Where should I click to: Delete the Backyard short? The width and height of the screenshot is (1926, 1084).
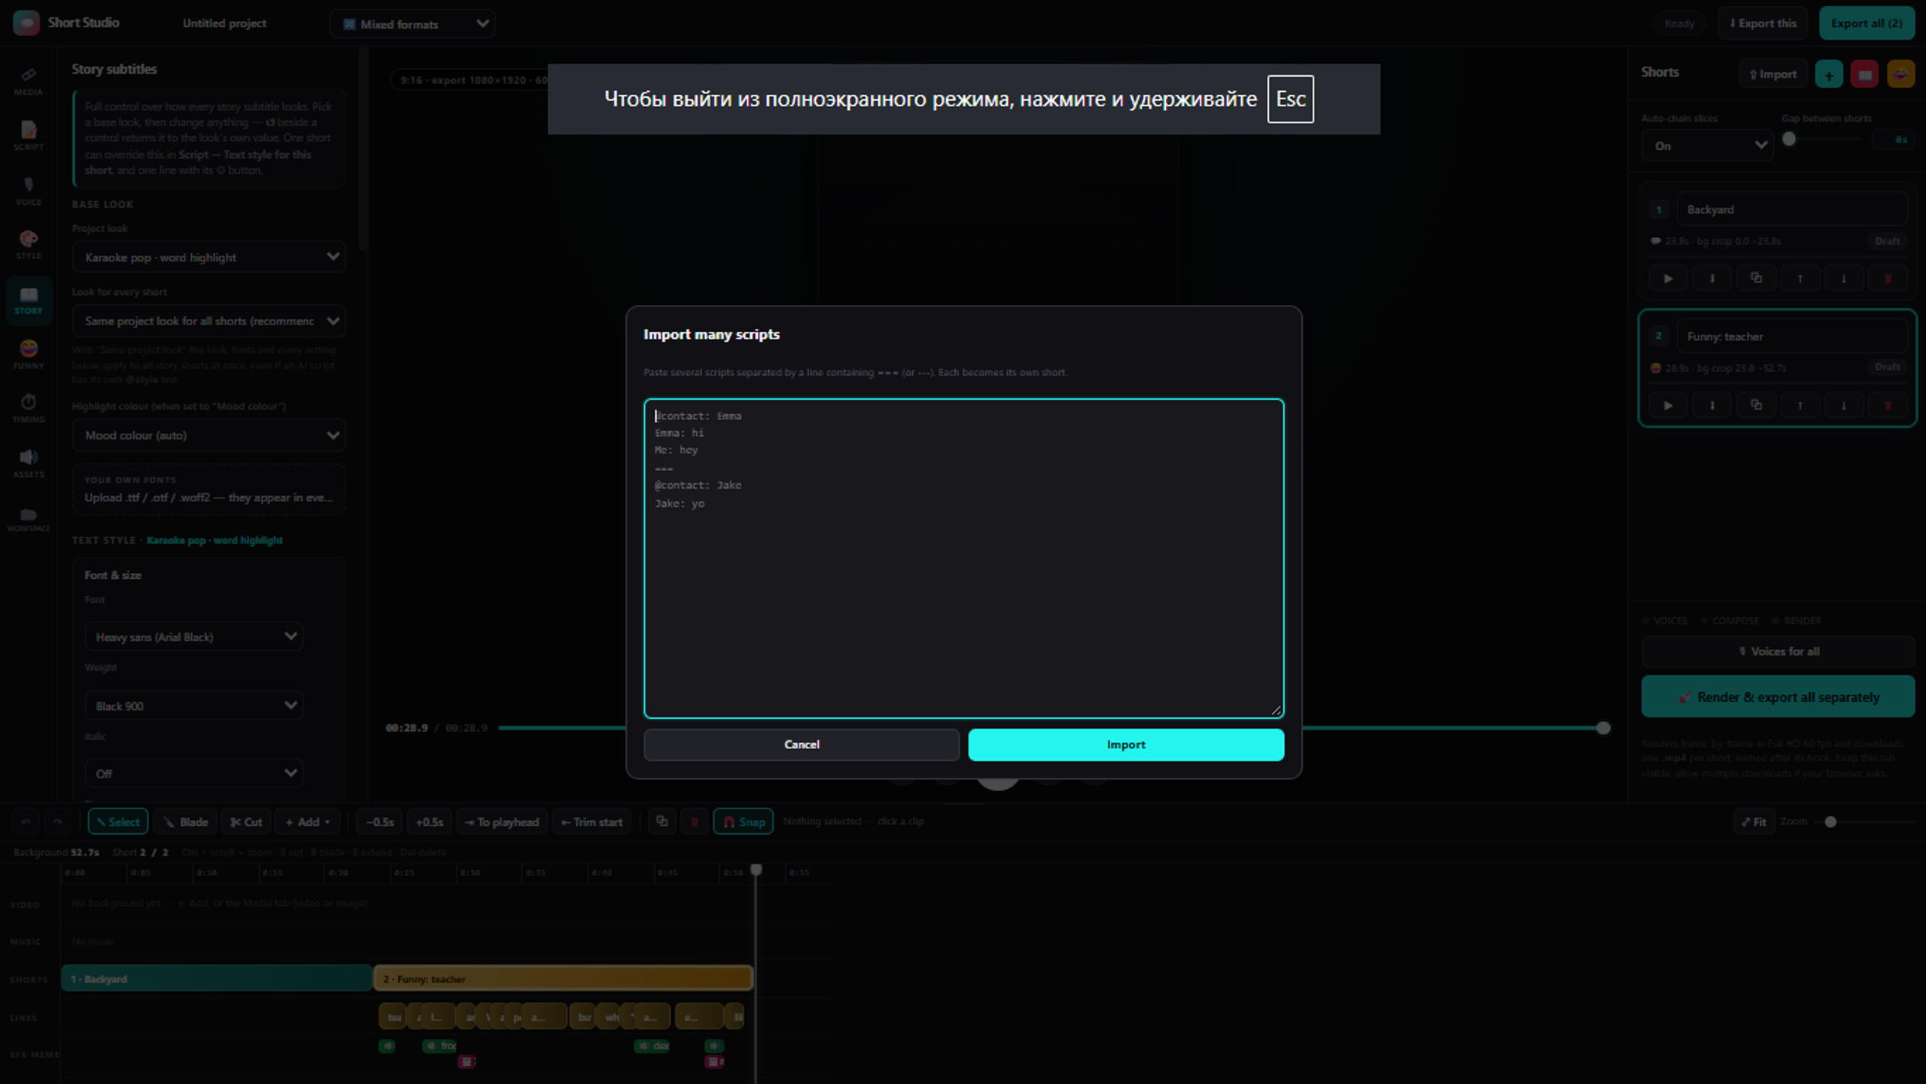coord(1888,279)
